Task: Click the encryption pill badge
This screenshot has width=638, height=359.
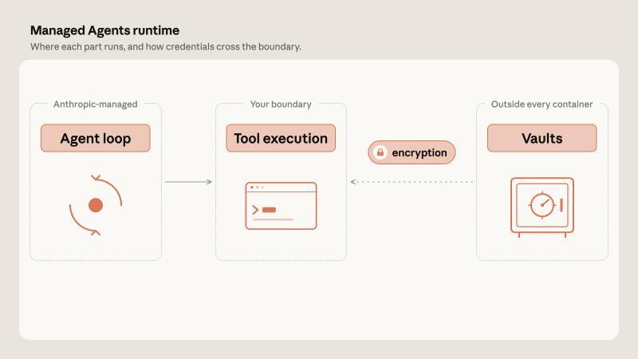Action: coord(412,152)
